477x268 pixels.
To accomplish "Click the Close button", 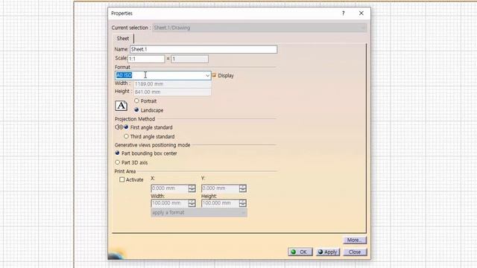I will click(x=355, y=252).
